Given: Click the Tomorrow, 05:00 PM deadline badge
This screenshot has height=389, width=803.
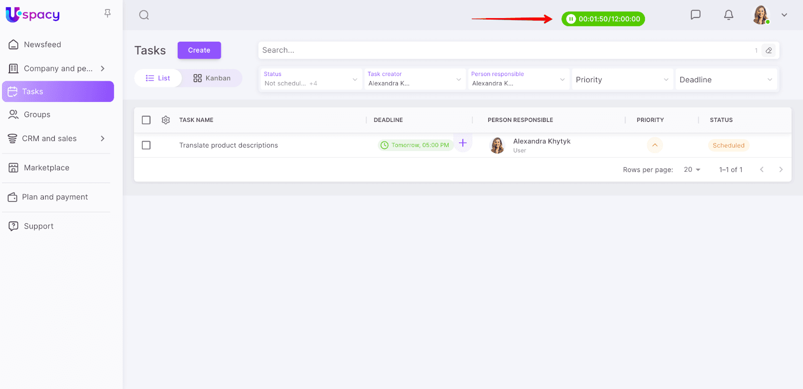Looking at the screenshot, I should tap(416, 145).
